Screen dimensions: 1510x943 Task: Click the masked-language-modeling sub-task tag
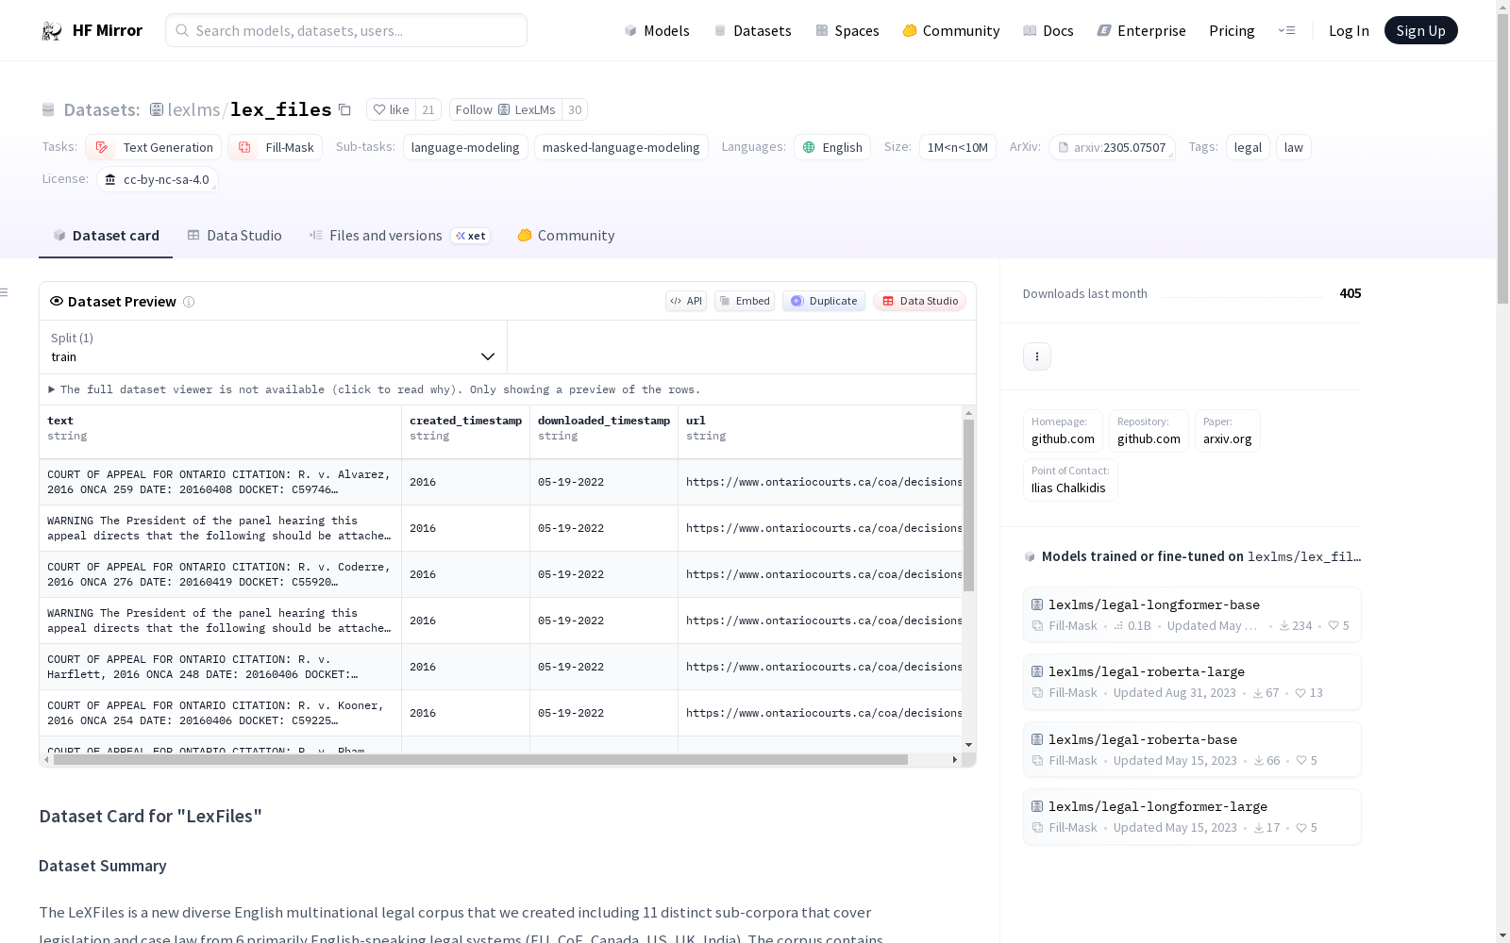click(x=621, y=147)
